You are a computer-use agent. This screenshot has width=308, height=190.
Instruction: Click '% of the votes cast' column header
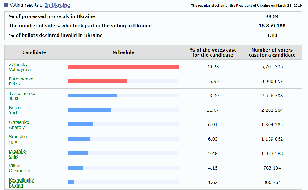coord(213,52)
